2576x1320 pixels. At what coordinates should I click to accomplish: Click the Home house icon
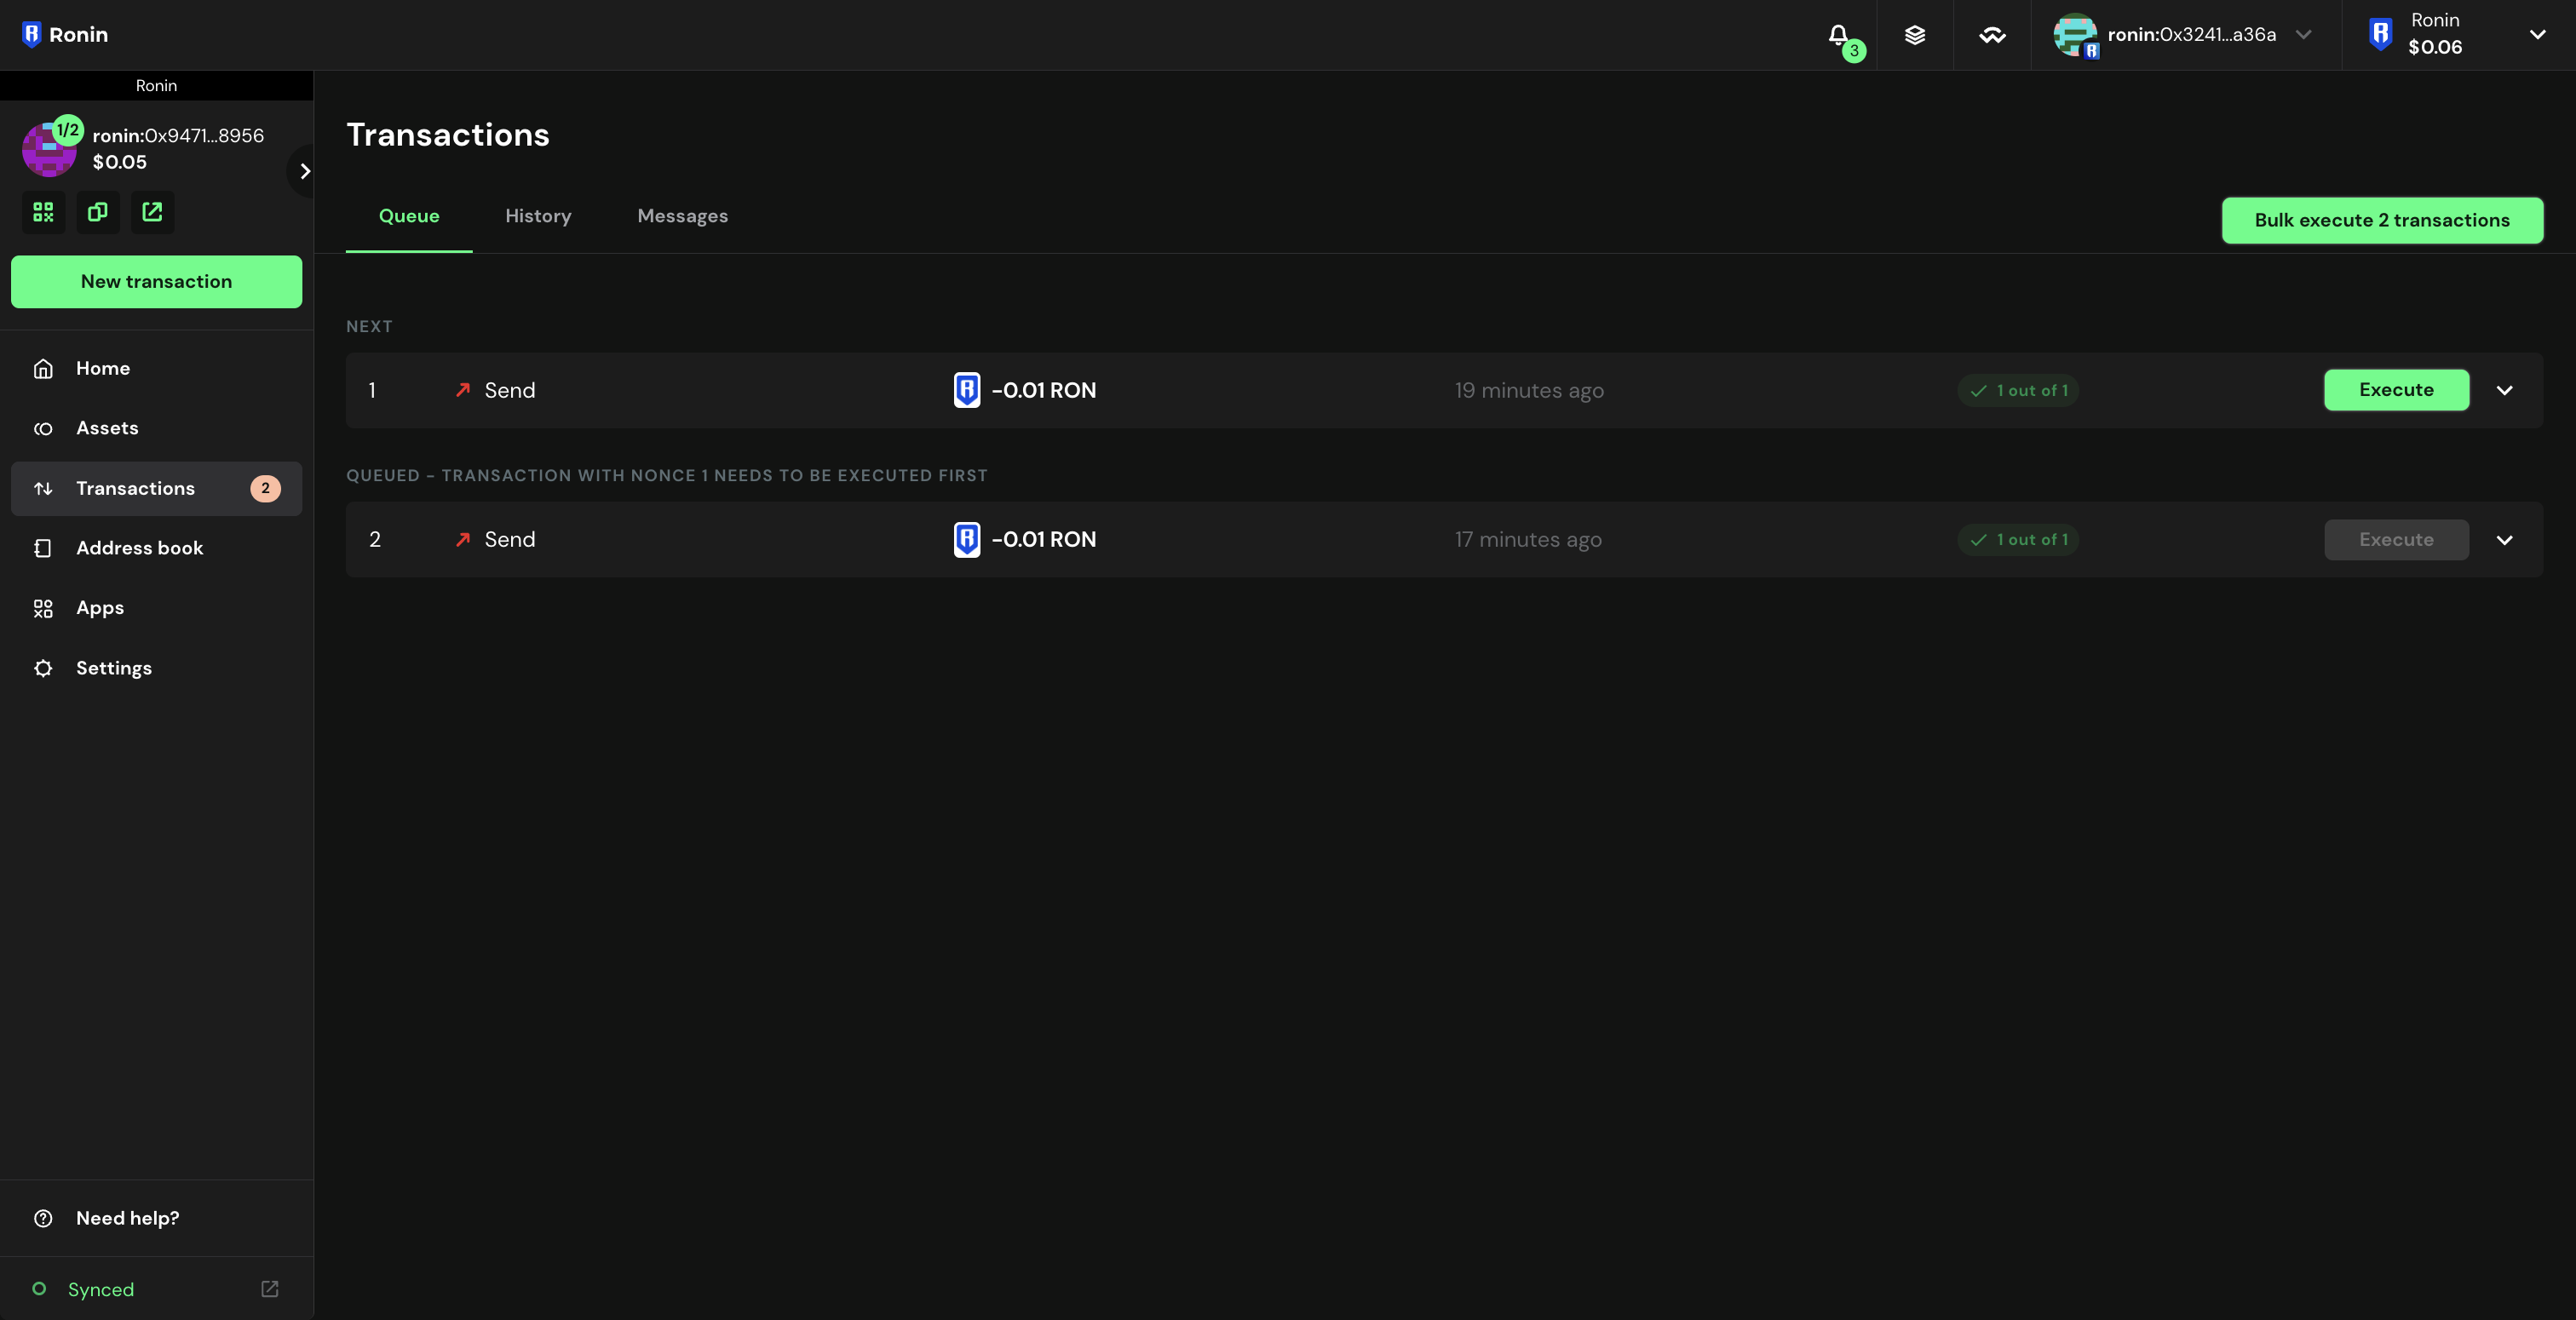point(43,368)
